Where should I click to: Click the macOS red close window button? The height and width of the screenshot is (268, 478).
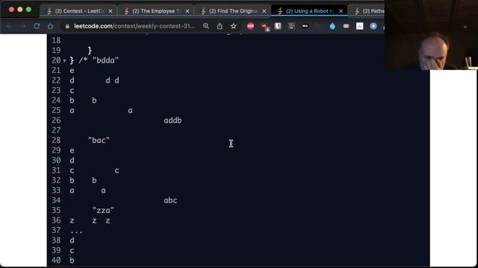(12, 10)
